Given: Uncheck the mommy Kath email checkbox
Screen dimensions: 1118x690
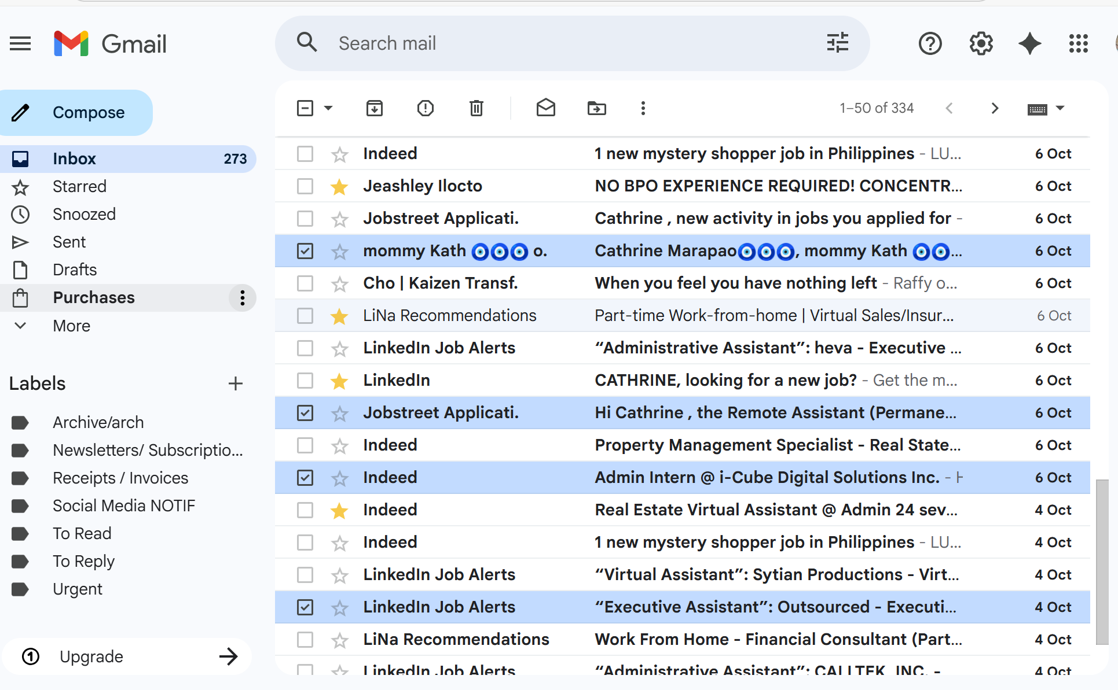Looking at the screenshot, I should coord(305,251).
